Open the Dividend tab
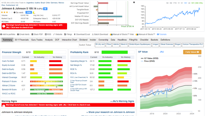The width and height of the screenshot is (205, 116). 83,40
